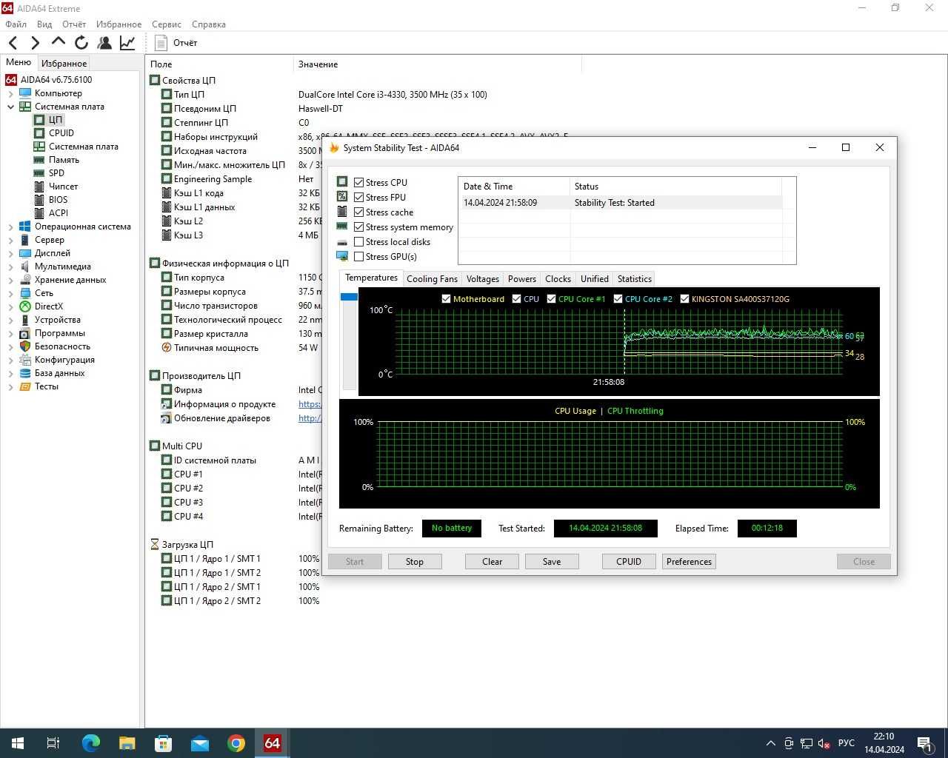Viewport: 948px width, 758px height.
Task: Open the Preferences button
Action: click(x=689, y=562)
